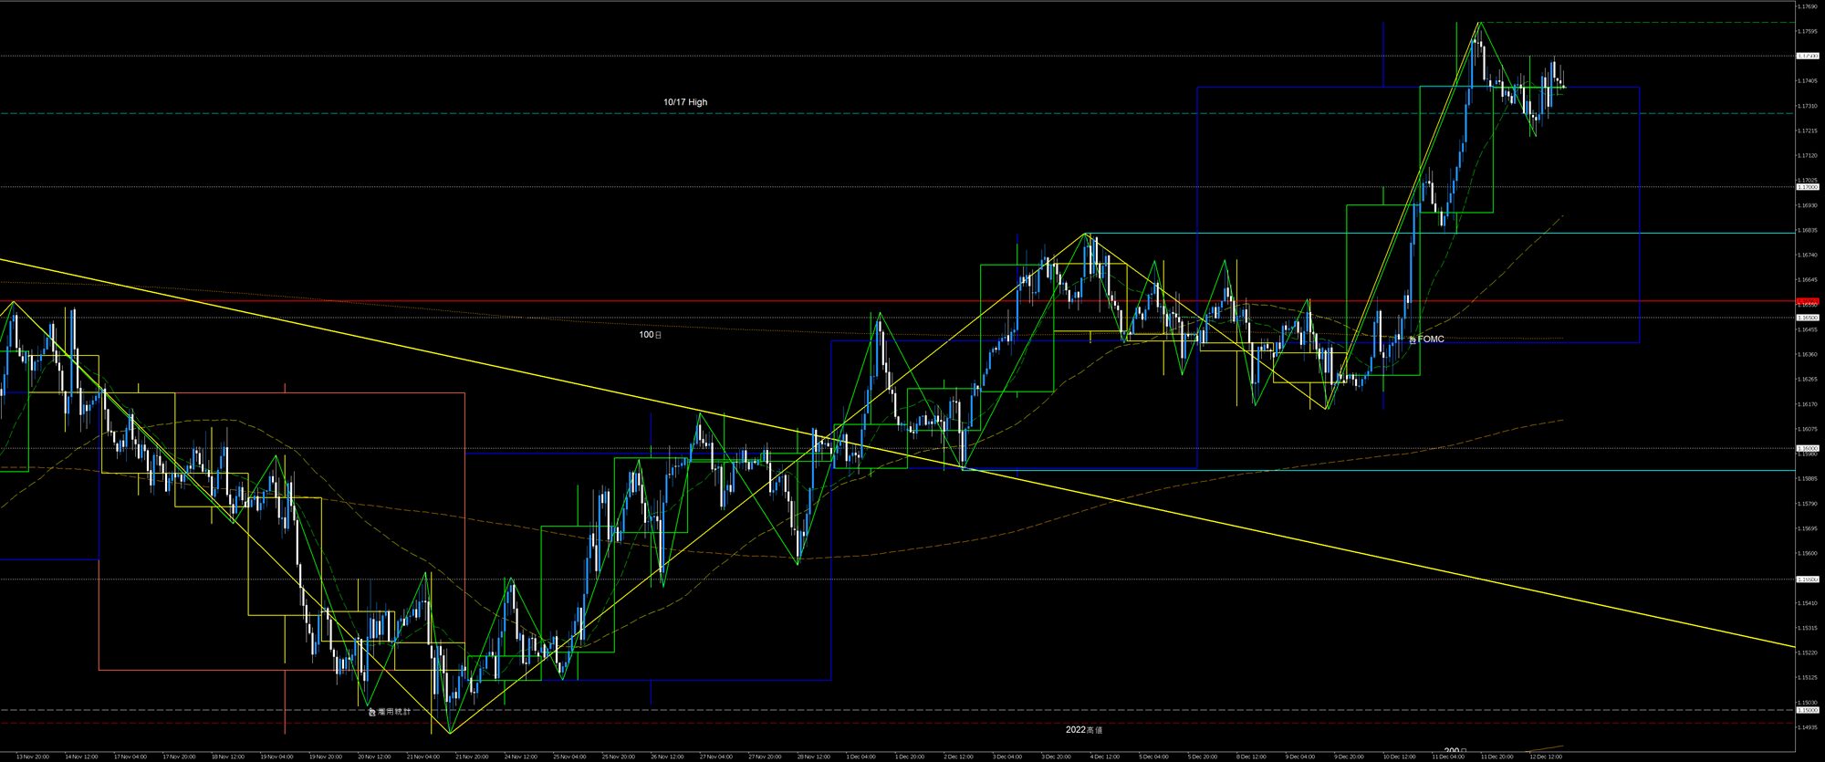
Task: Click the "5 Dec 04:00" time axis label
Action: pos(1153,757)
